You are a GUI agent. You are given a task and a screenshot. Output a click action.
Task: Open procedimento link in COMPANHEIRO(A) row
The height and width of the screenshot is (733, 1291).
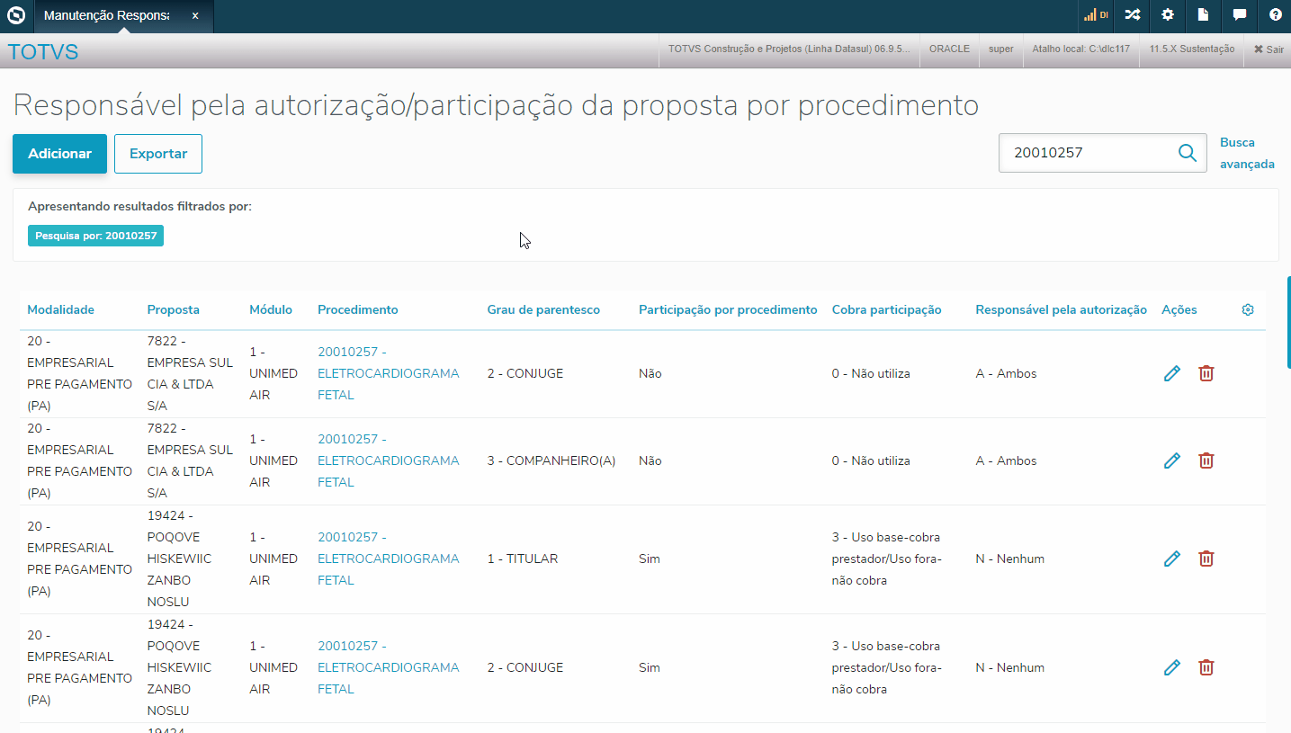coord(389,460)
